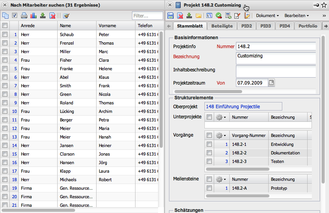Open the gear dropdown in Unterprojekte table
Screen dimensions: 329x213
221,117
